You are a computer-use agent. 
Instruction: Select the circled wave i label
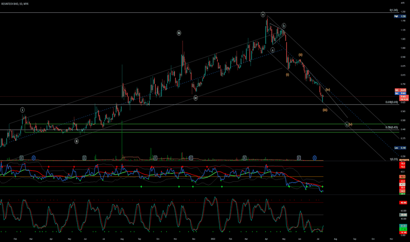pos(22,110)
